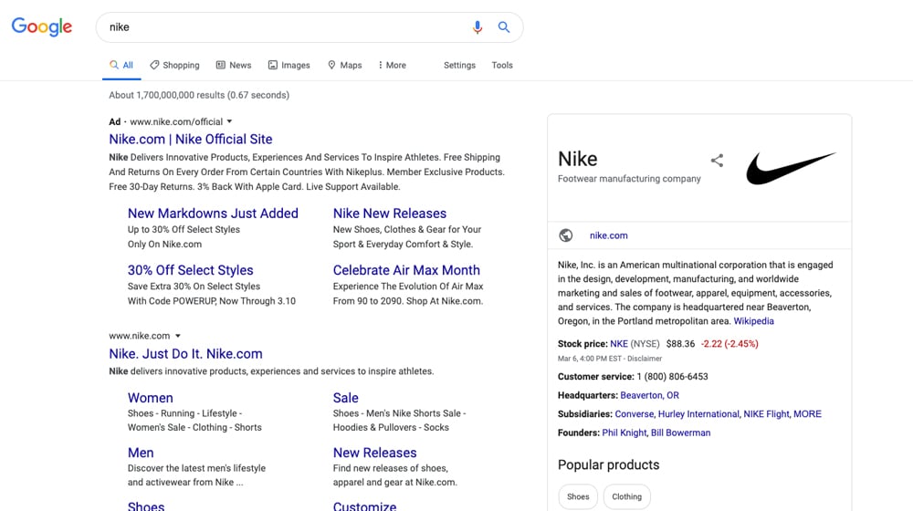The height and width of the screenshot is (511, 913).
Task: Open the stock price Disclaimer link
Action: point(645,359)
